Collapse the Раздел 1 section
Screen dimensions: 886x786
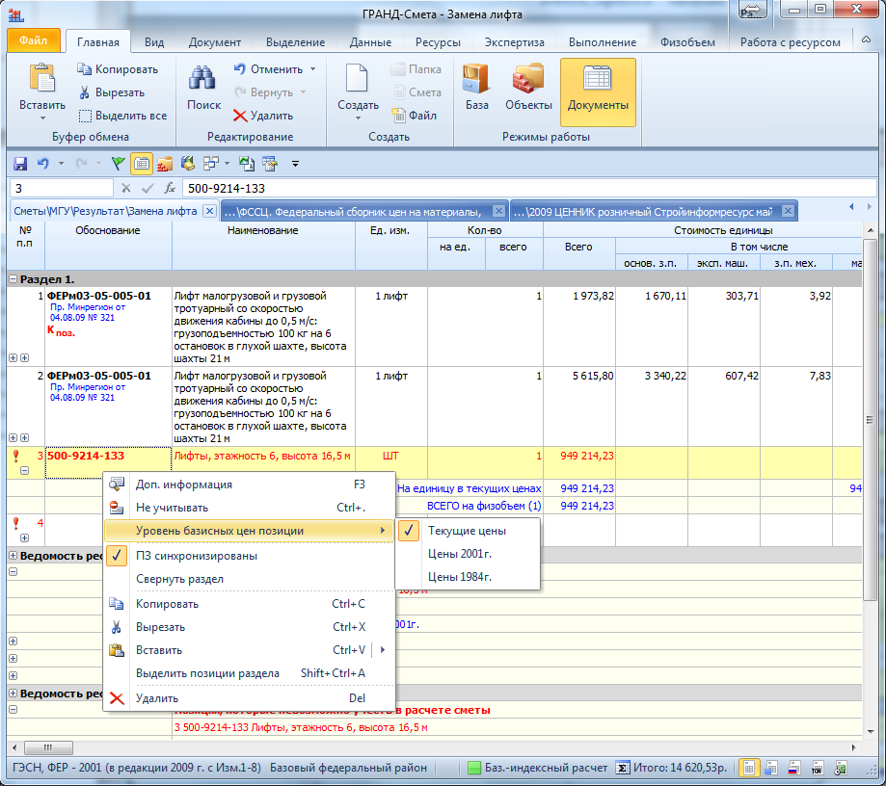13,278
